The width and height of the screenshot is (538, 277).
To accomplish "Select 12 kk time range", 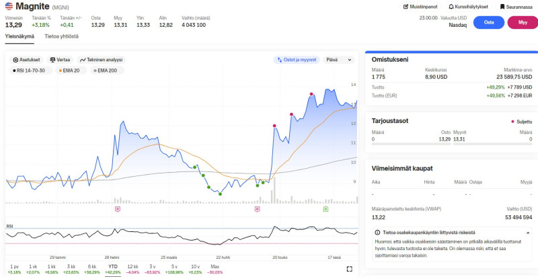I will pos(132,269).
